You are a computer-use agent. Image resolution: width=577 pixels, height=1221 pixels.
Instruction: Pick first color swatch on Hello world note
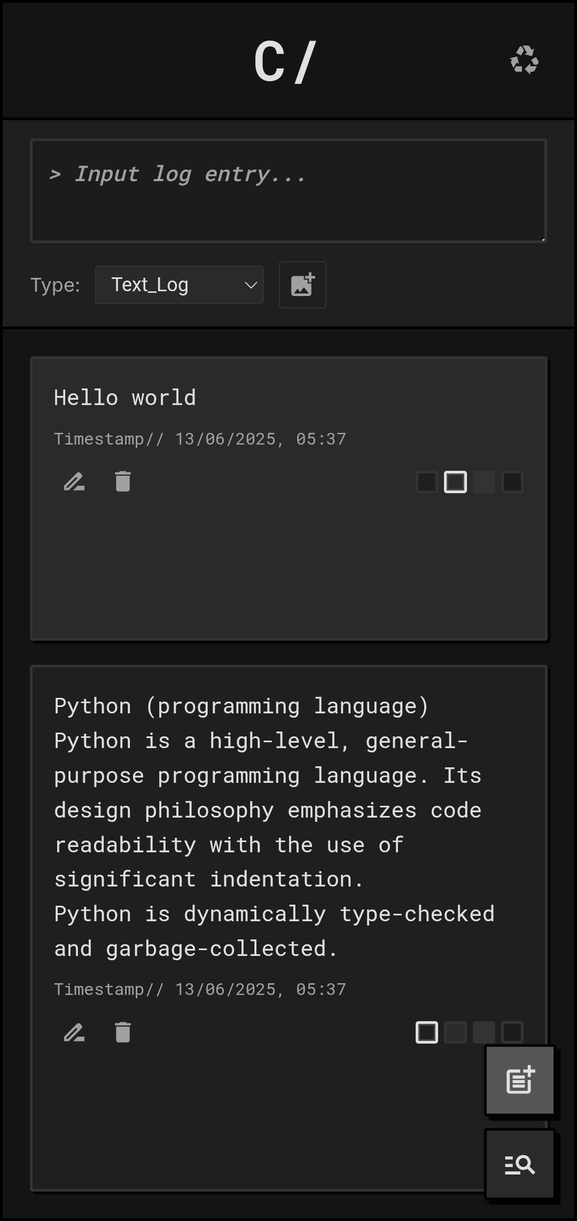(x=427, y=482)
